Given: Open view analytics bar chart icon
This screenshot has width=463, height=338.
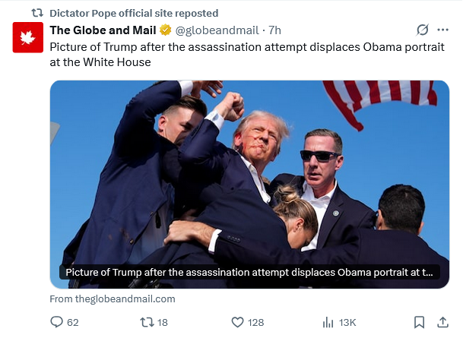Looking at the screenshot, I should (328, 323).
